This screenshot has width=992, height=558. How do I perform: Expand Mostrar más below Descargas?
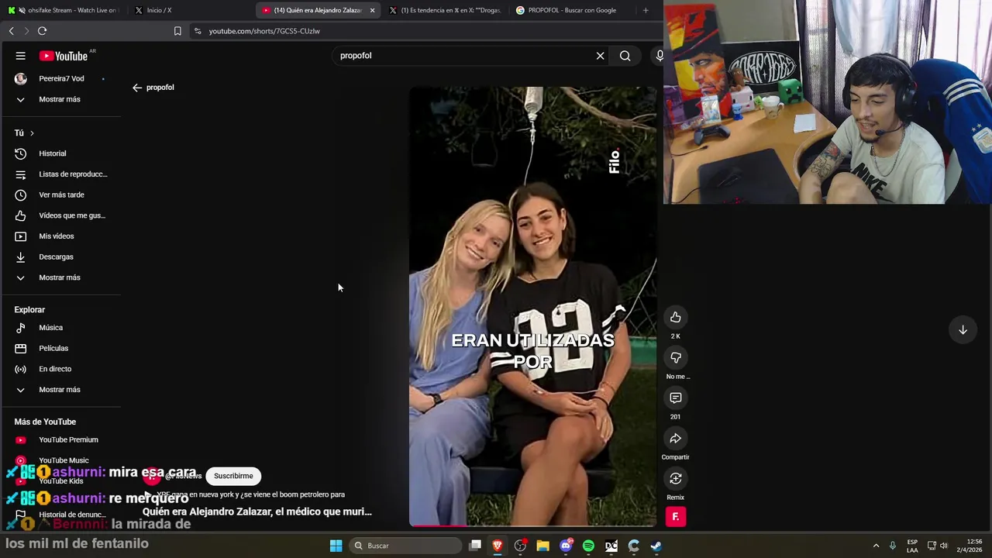(60, 277)
